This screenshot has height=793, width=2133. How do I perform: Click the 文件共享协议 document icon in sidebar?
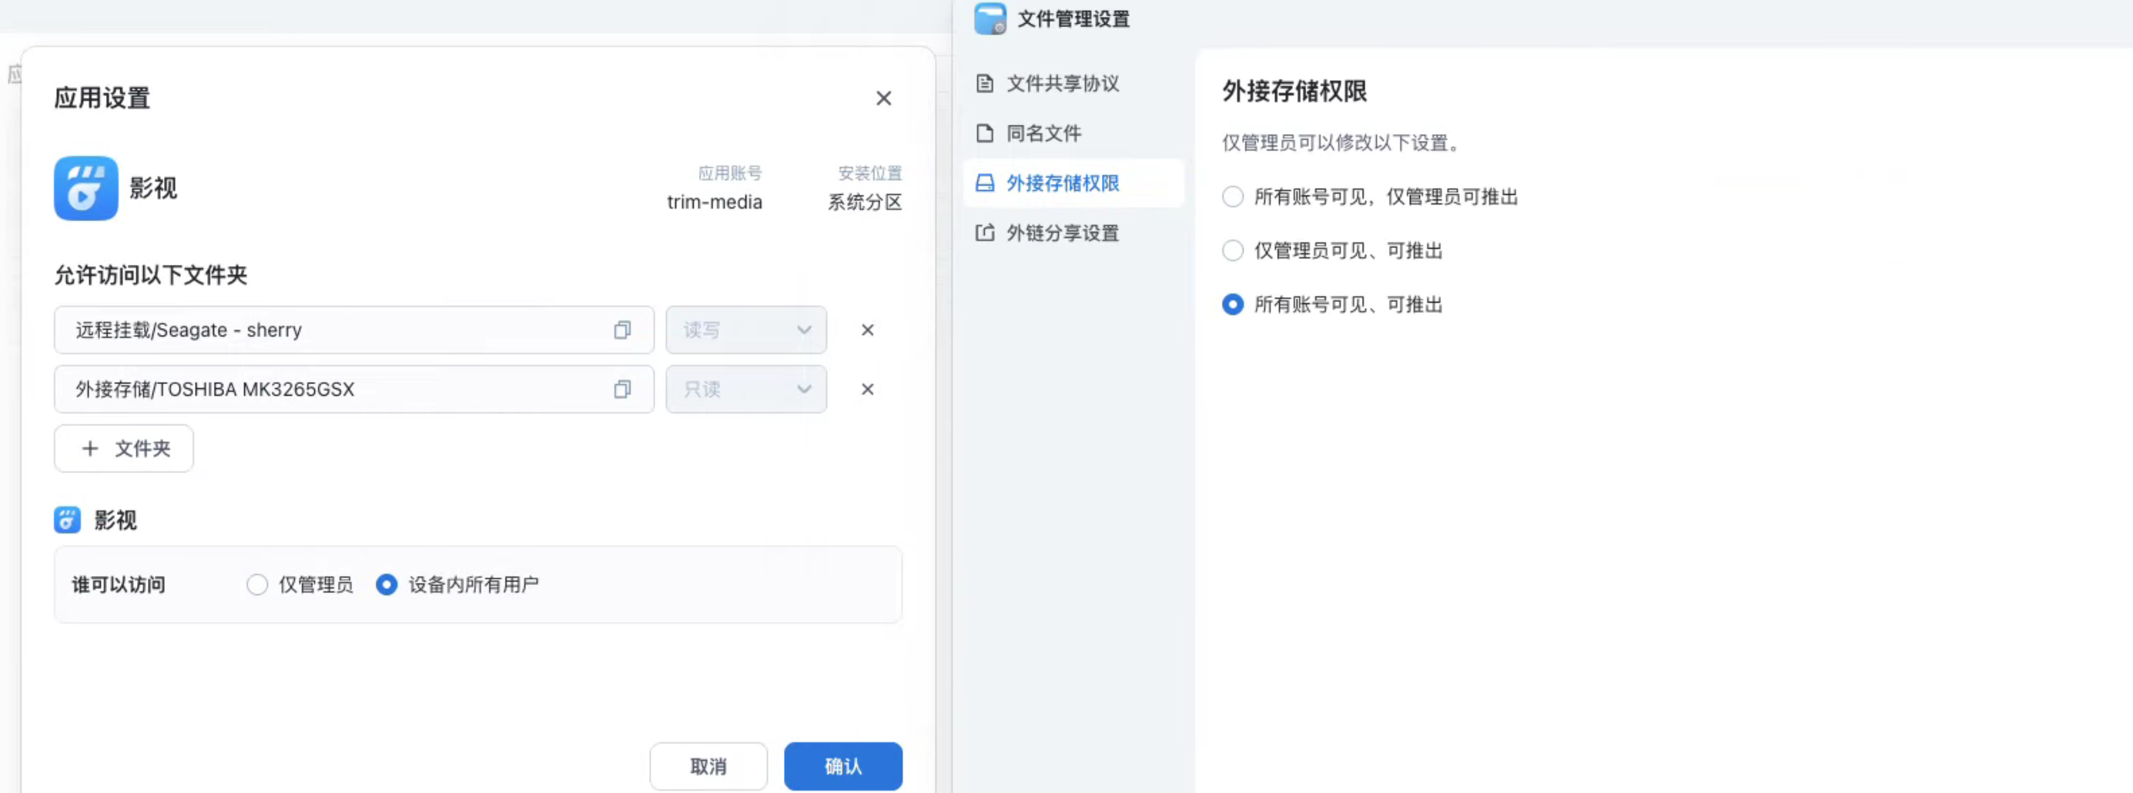[985, 84]
